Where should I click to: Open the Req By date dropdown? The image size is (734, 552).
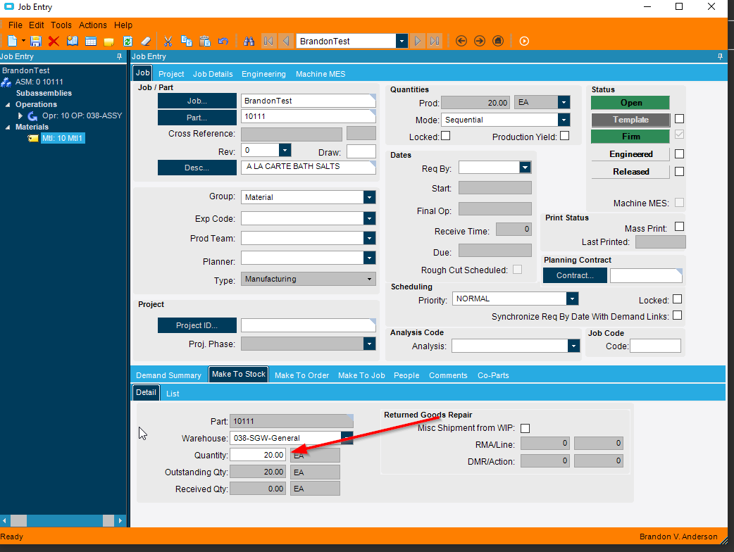point(525,168)
